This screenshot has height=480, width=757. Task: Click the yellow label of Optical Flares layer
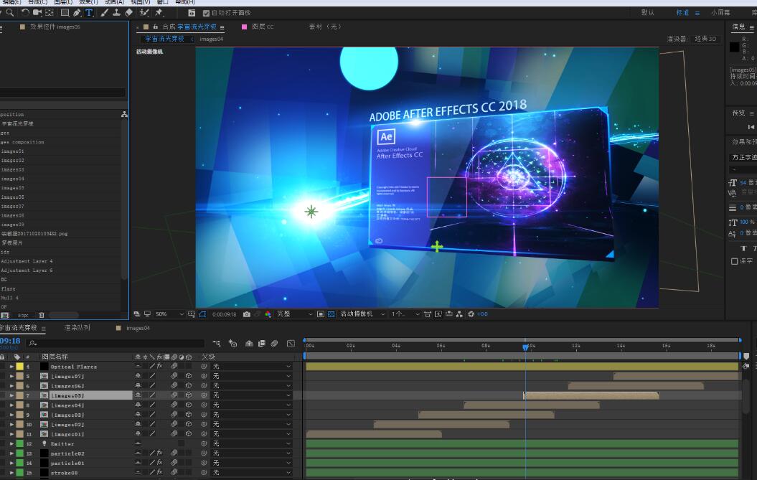coord(20,367)
